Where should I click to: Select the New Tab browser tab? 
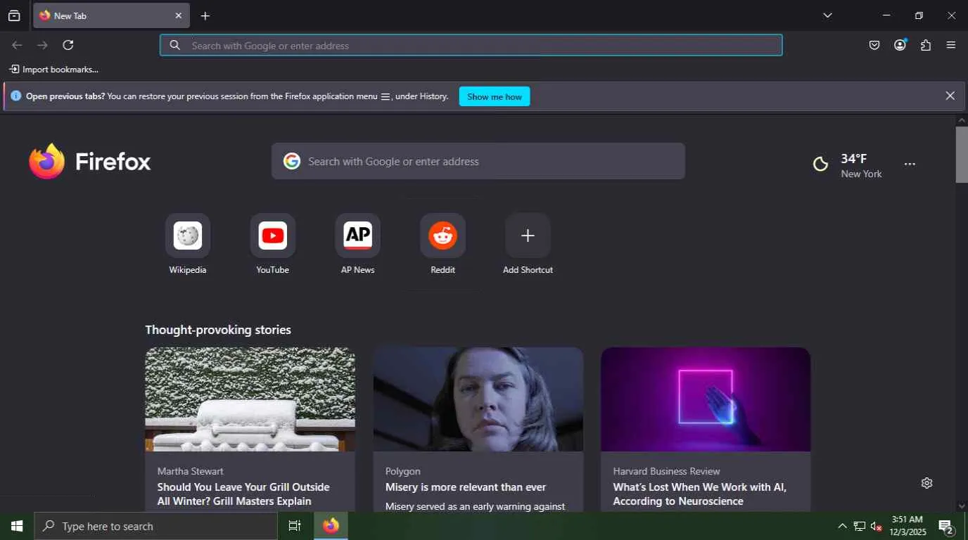(111, 15)
